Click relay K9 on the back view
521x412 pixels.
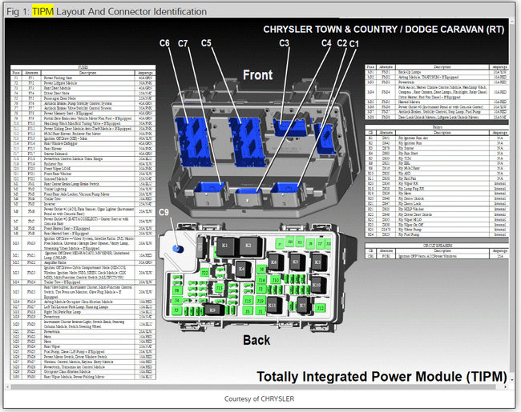tap(213, 309)
